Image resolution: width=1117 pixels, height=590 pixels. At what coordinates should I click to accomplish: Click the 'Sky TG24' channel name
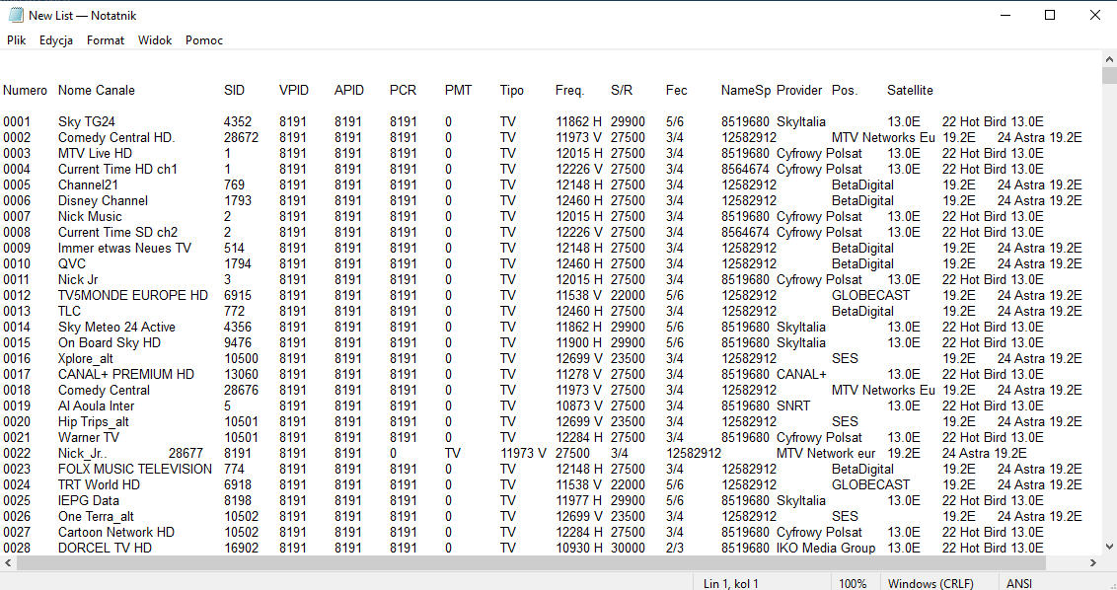pos(86,122)
